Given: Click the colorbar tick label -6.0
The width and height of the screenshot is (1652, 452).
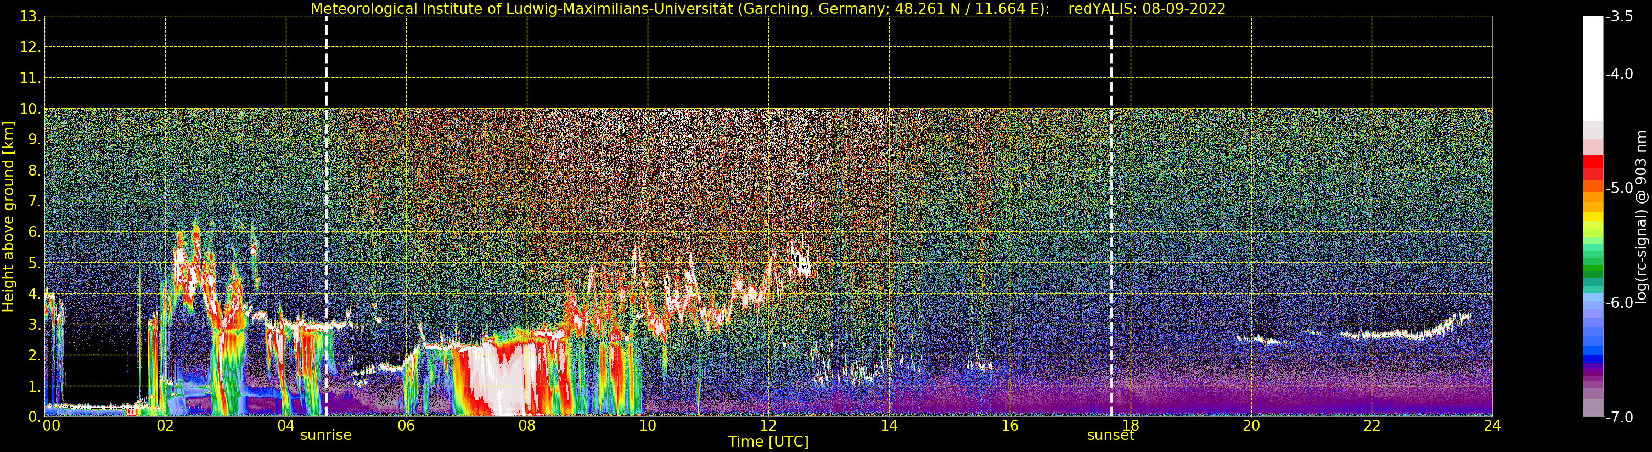Looking at the screenshot, I should pos(1619,303).
